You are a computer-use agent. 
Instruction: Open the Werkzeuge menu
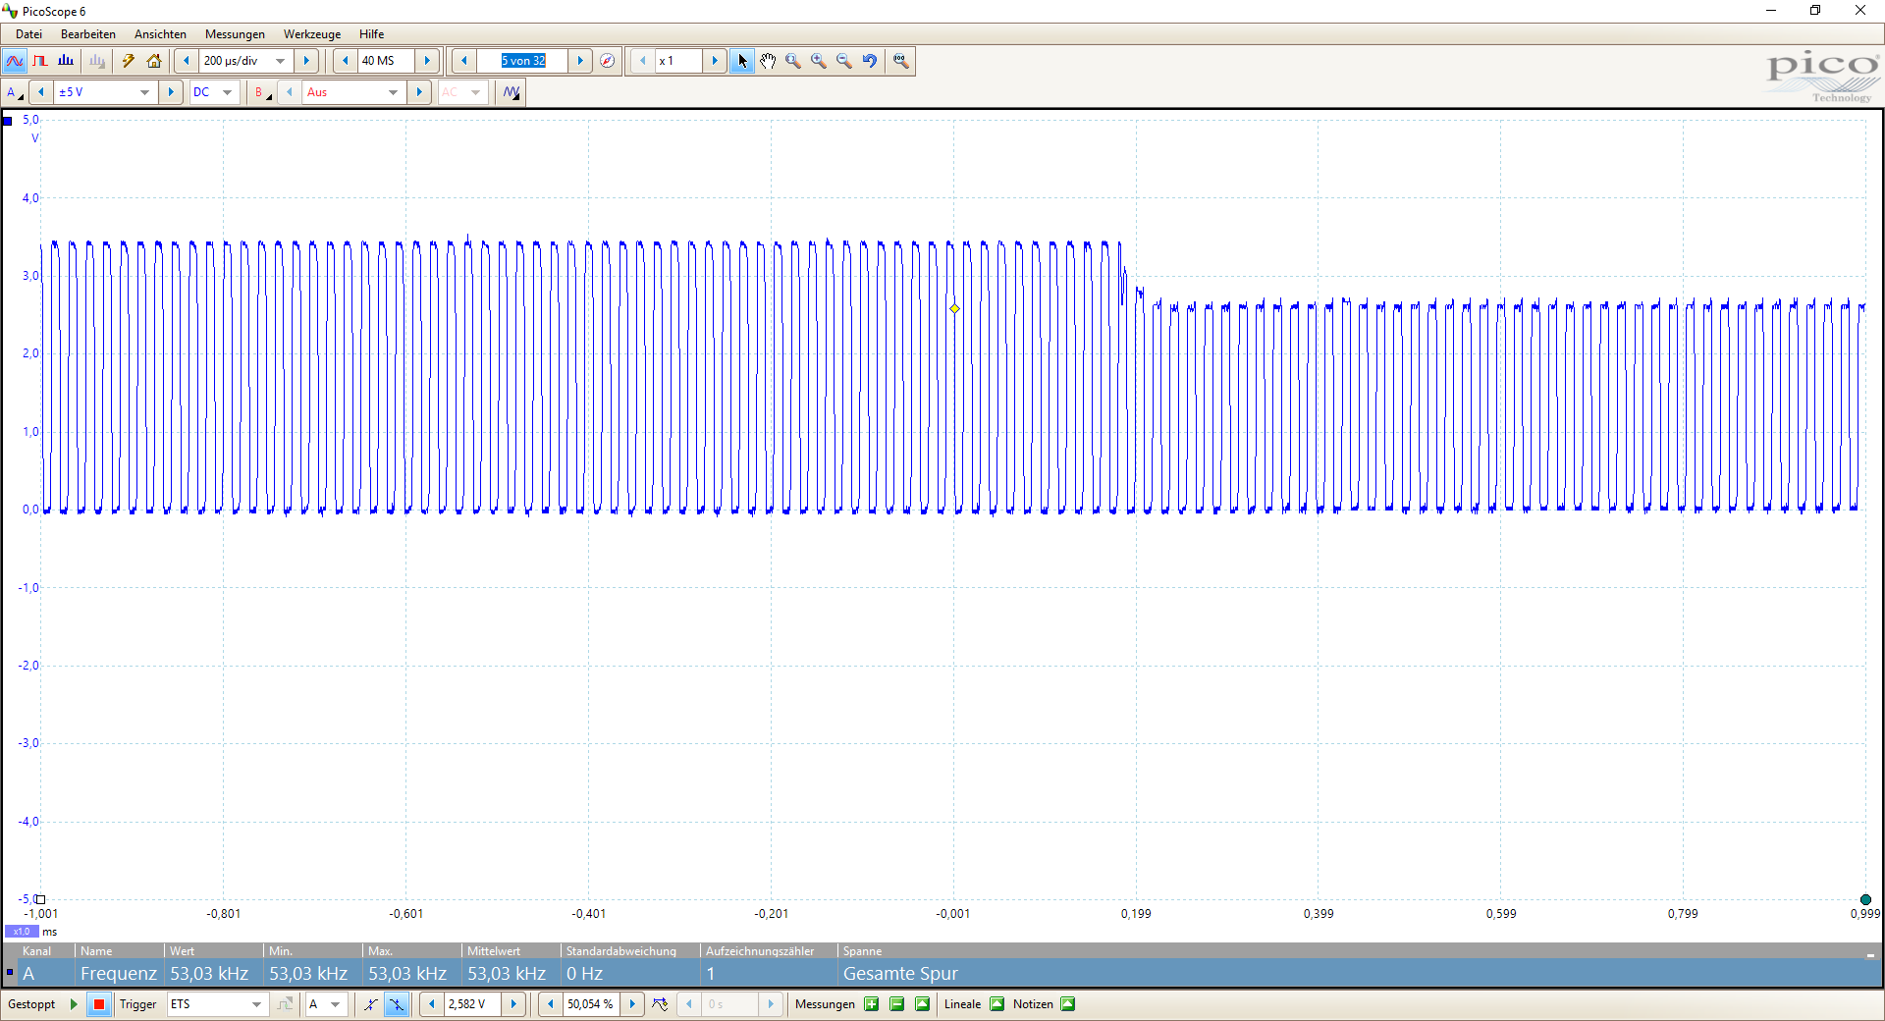[312, 34]
